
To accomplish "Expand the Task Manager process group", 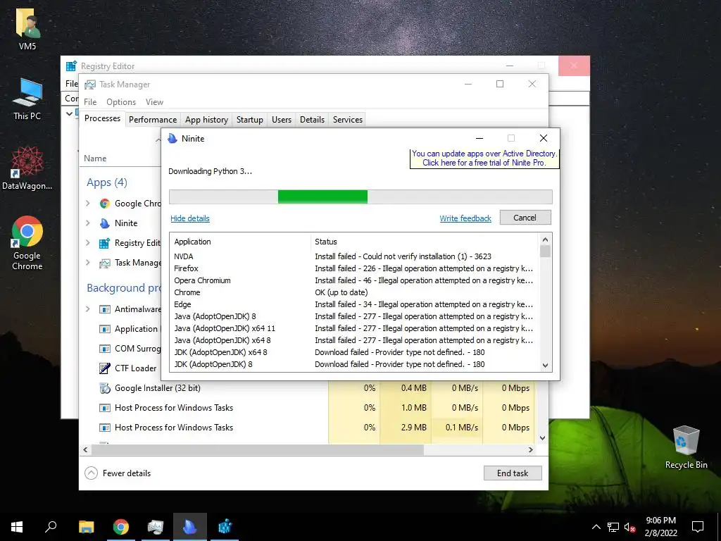I will coord(88,263).
